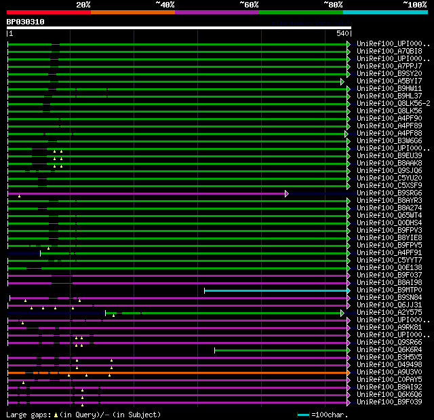
Task: Select the UniRef100_Q9SJQ6 label
Action: coord(389,171)
